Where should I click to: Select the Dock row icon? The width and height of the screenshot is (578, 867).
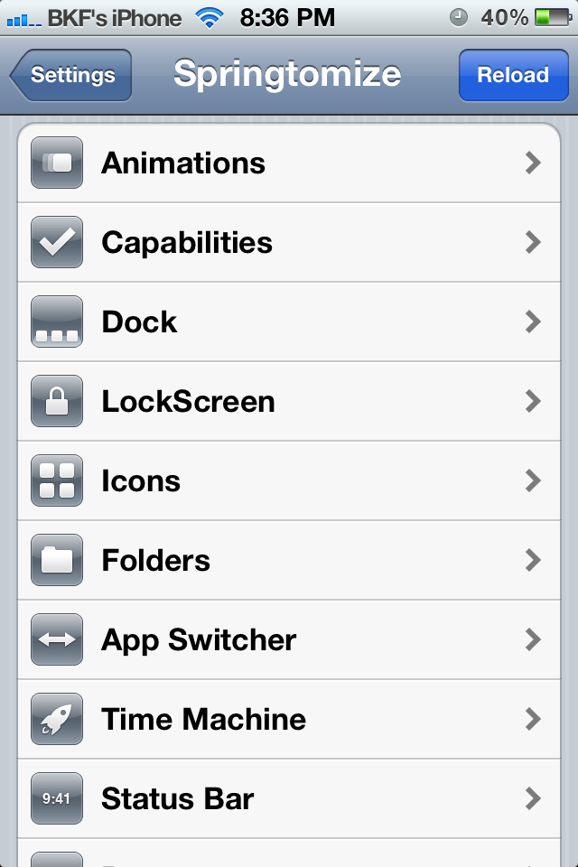tap(57, 322)
